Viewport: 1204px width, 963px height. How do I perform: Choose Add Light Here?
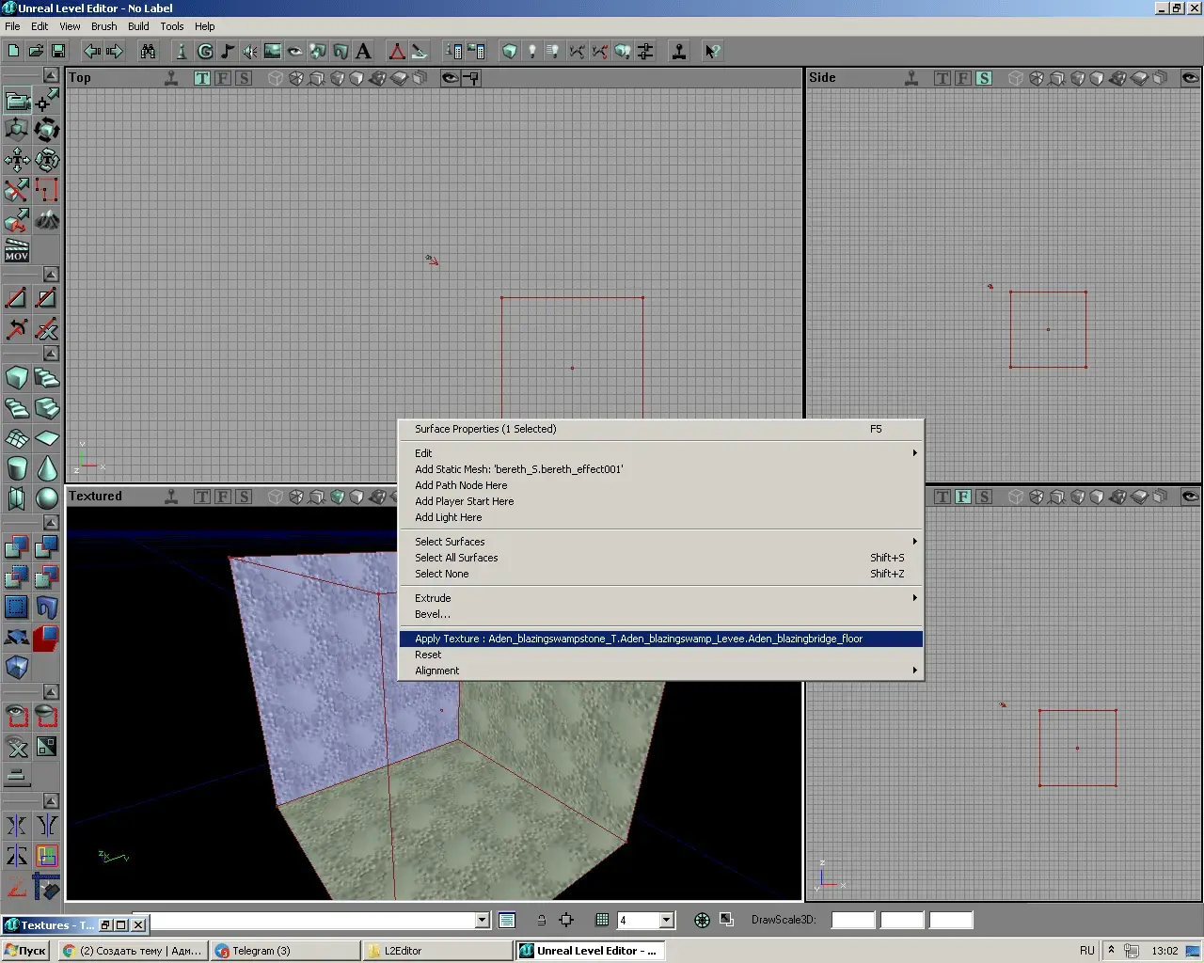coord(660,517)
